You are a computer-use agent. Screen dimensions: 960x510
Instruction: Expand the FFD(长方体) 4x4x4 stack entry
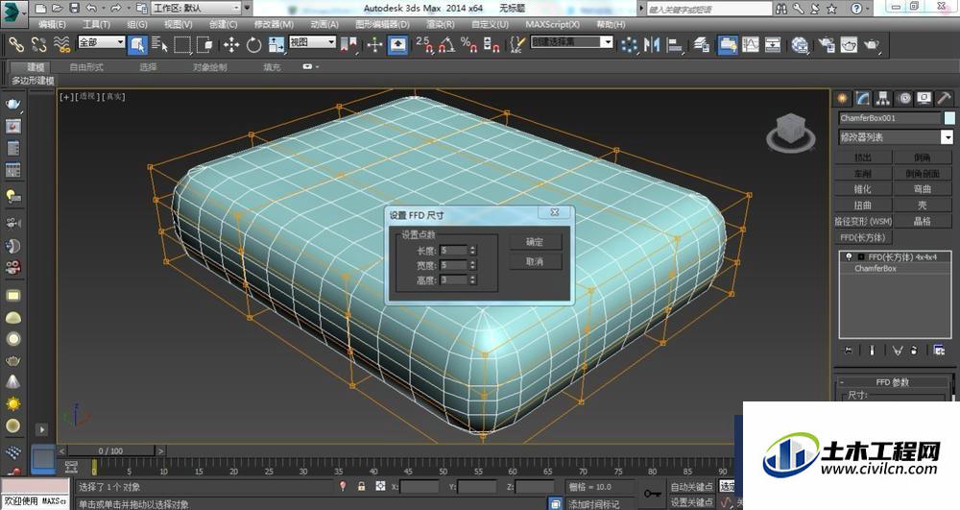861,257
